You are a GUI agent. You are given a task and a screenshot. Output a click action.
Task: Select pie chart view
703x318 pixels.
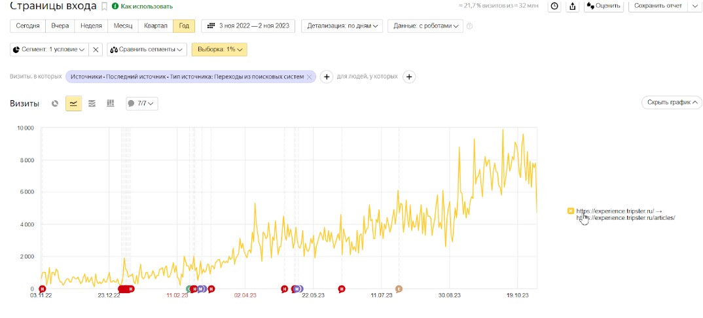click(x=55, y=103)
